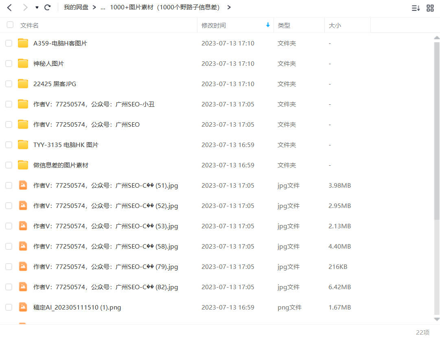Image resolution: width=440 pixels, height=340 pixels.
Task: Click the 2023-07-13 16:59 time of 做信息差的图片素材
Action: 228,165
